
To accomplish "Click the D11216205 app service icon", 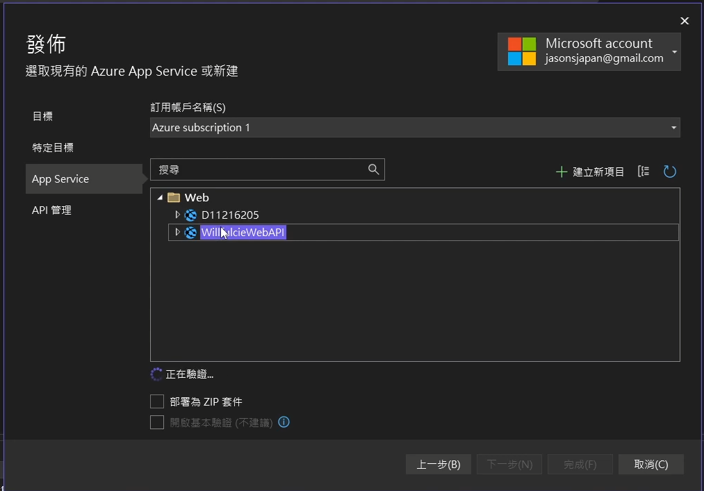I will pyautogui.click(x=191, y=215).
